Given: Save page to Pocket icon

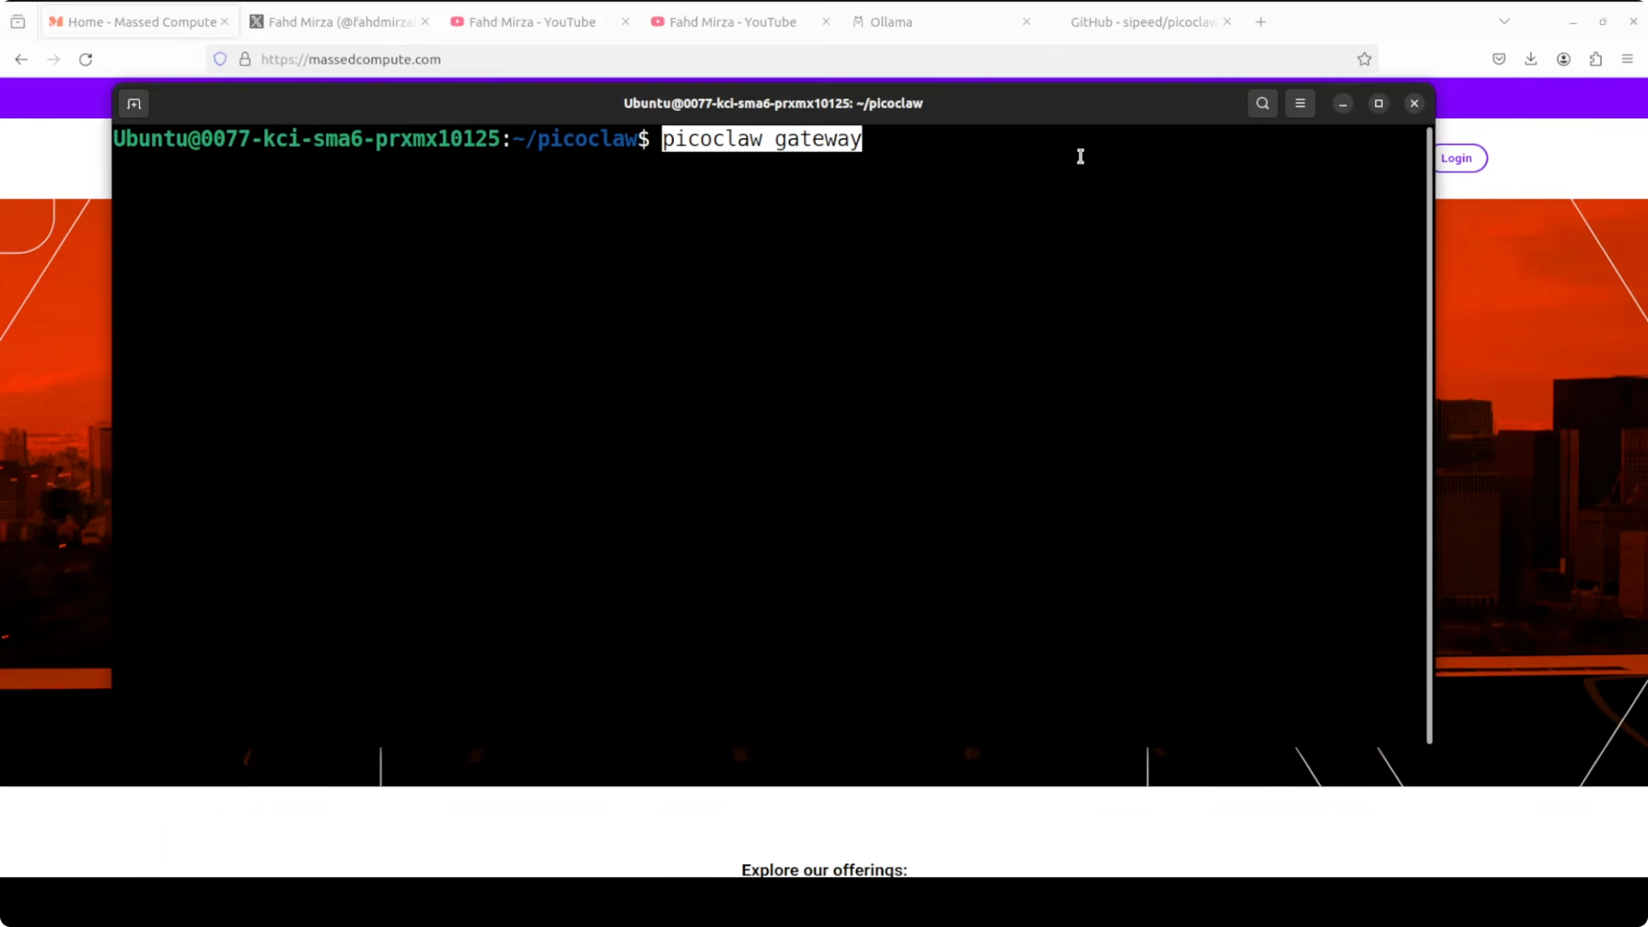Looking at the screenshot, I should [1499, 60].
